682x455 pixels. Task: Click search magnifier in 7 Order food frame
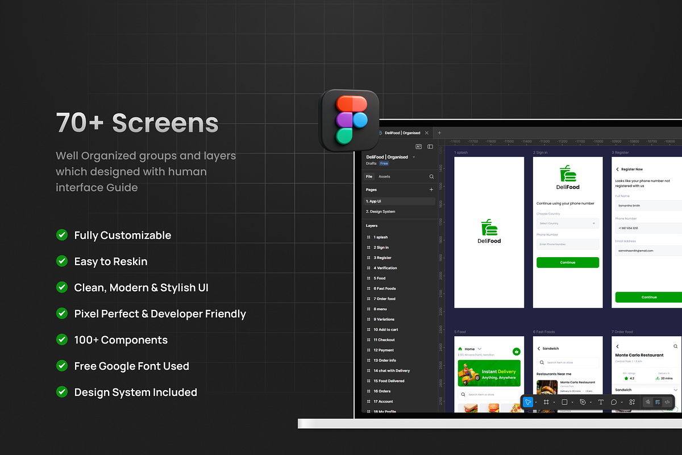676,346
